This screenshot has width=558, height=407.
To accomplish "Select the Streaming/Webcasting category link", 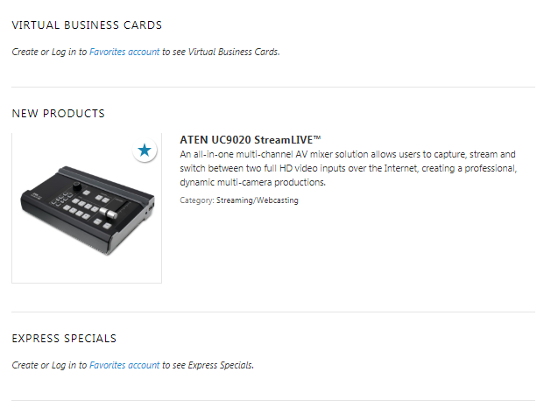I will coord(258,200).
